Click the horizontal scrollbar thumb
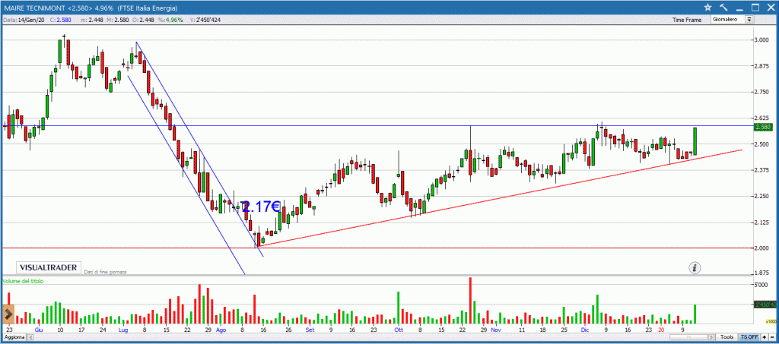The height and width of the screenshot is (344, 779). (x=688, y=337)
